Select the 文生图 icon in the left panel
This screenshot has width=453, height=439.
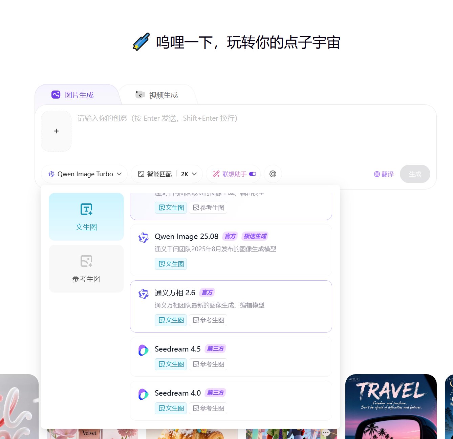point(86,209)
